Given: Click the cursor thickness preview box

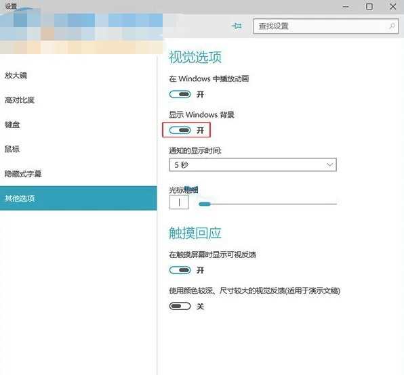Looking at the screenshot, I should [179, 202].
